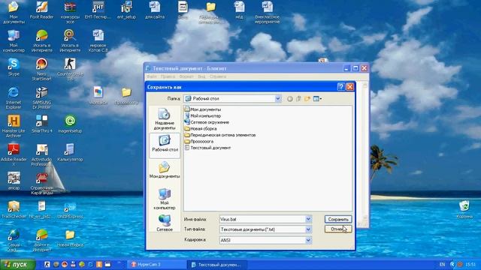Viewport: 481px width, 270px height.
Task: Select Мои документы in the places bar
Action: point(165,170)
